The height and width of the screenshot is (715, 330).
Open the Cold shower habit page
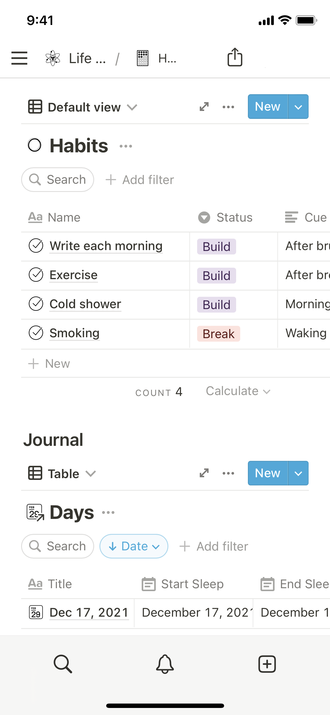tap(85, 304)
